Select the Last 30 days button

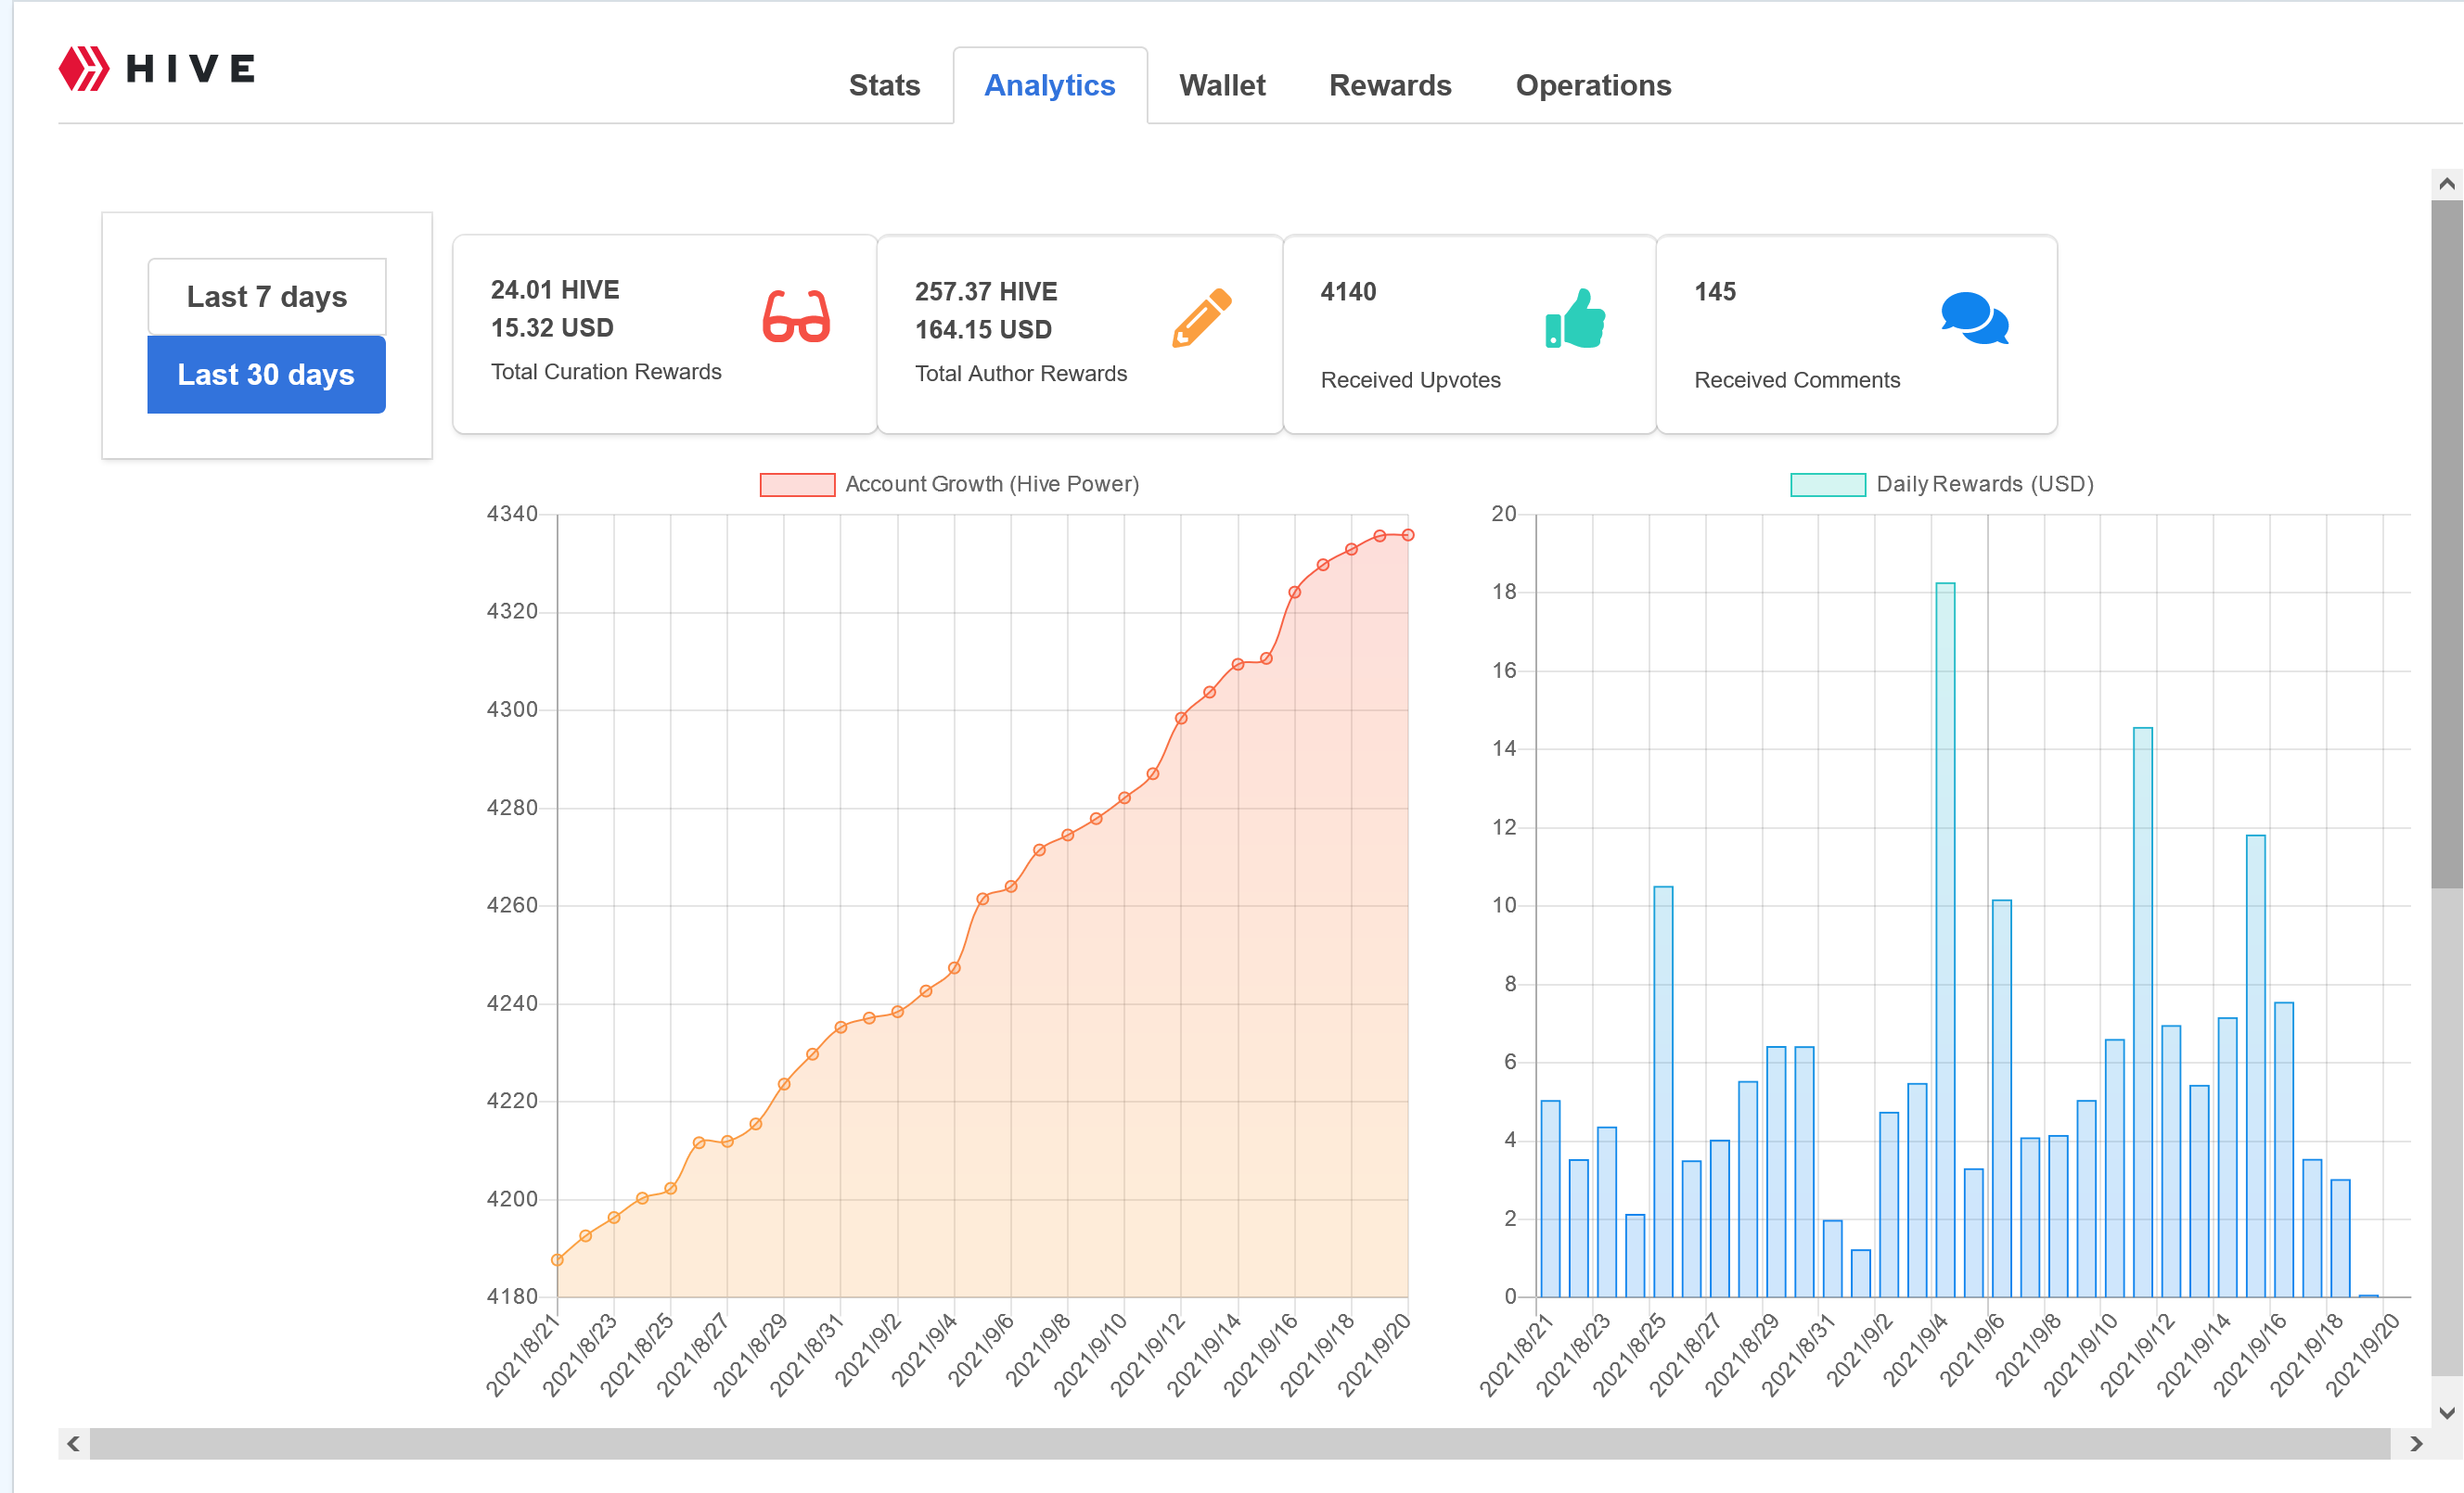click(267, 375)
